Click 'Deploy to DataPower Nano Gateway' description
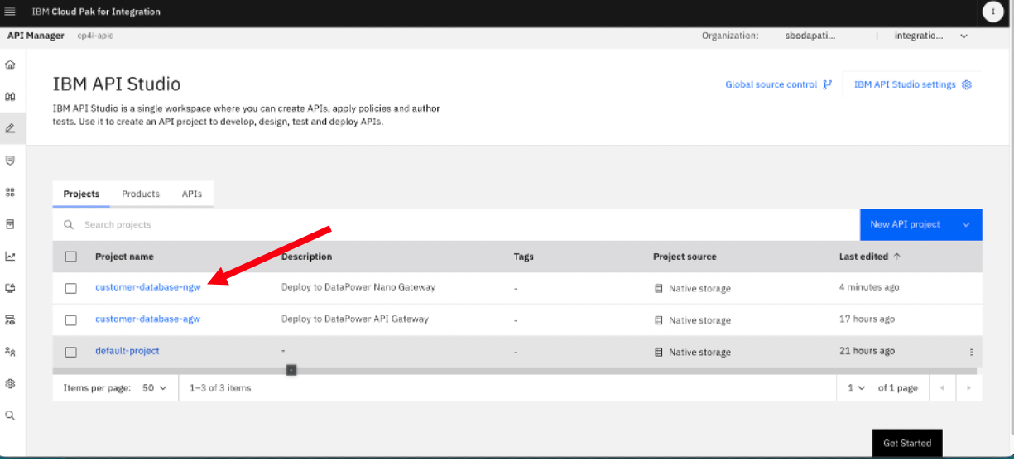Image resolution: width=1014 pixels, height=461 pixels. (x=358, y=287)
